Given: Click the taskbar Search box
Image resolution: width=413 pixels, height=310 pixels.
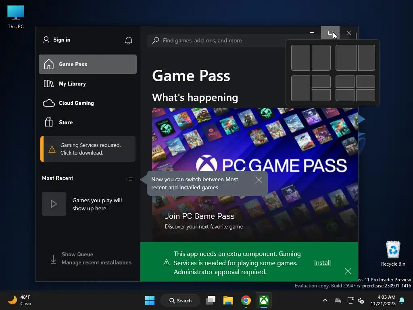Looking at the screenshot, I should coord(181,300).
